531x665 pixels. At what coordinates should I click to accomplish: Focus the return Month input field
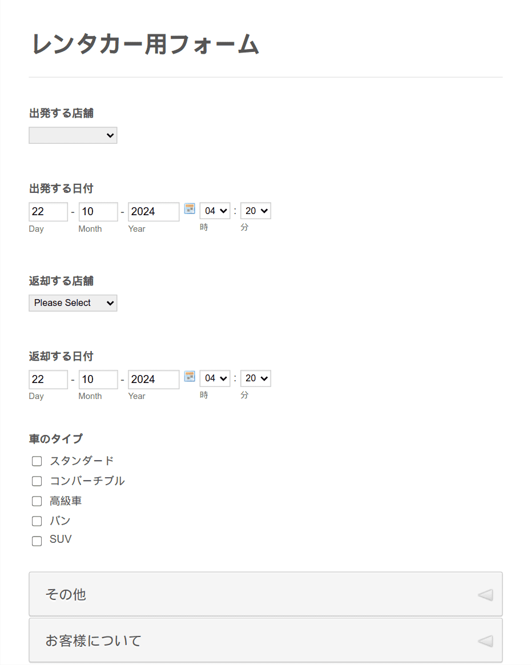(x=98, y=379)
